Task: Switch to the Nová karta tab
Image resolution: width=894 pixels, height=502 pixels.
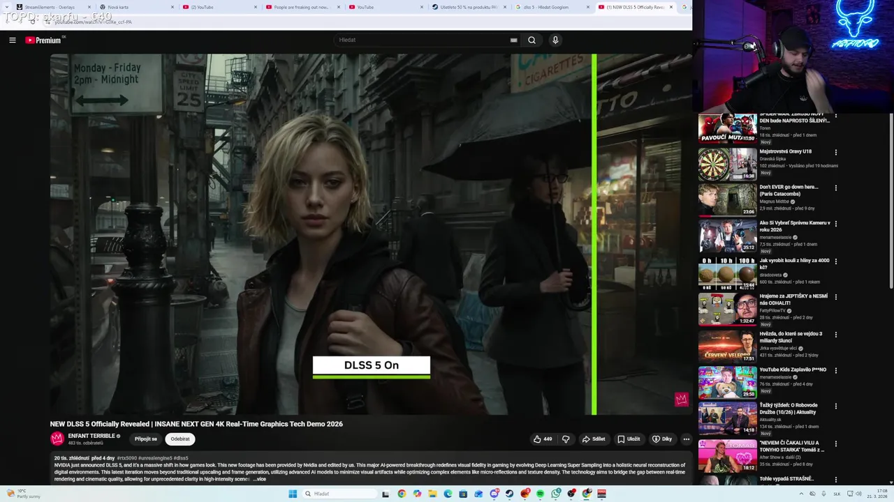Action: click(138, 7)
